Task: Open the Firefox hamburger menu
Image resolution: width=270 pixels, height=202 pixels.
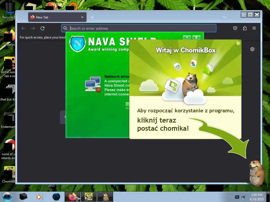Action: point(254,28)
